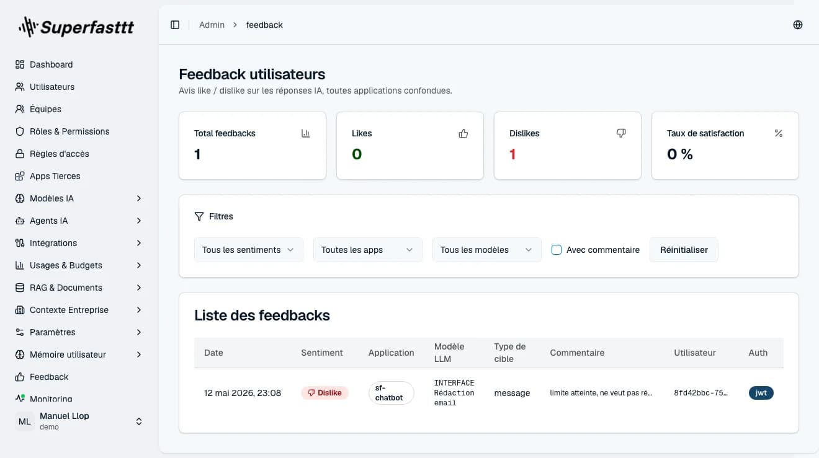819x458 pixels.
Task: Click the thumbs-up icon in Likes card
Action: [463, 133]
